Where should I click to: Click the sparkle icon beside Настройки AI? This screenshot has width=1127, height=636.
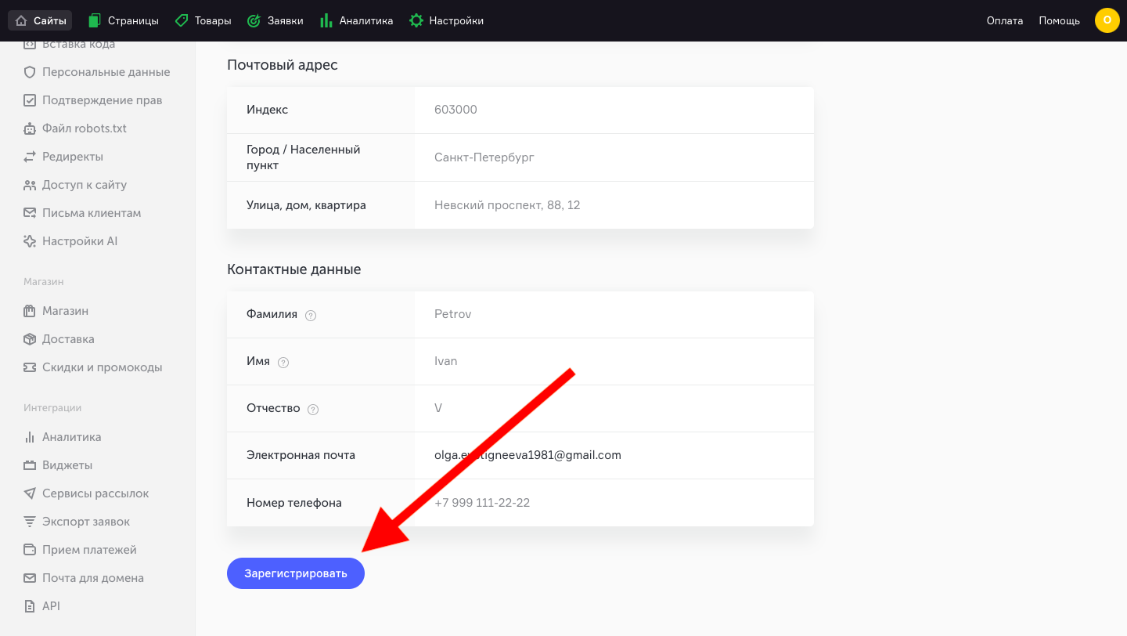(x=30, y=241)
